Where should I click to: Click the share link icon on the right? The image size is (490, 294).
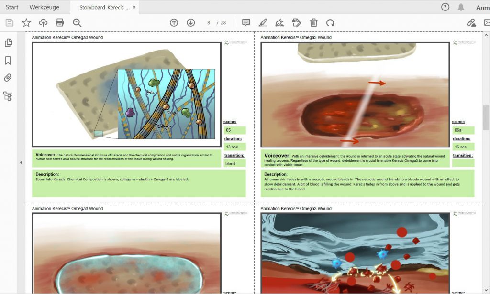point(470,22)
